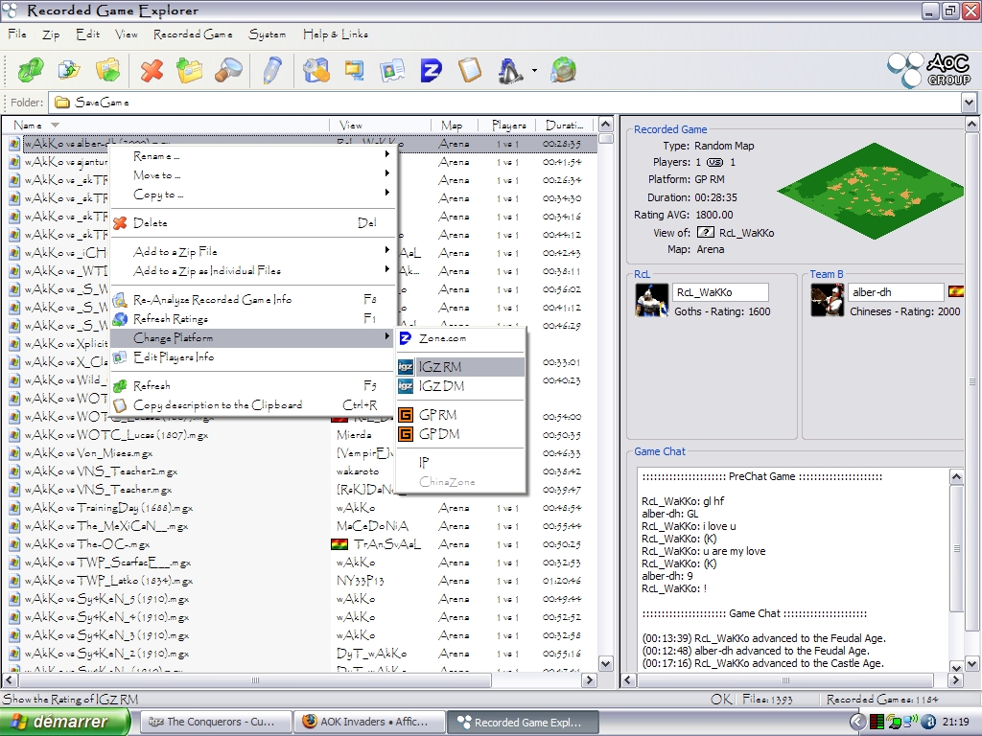Click the clipboard toolbar icon
982x736 pixels.
[470, 70]
